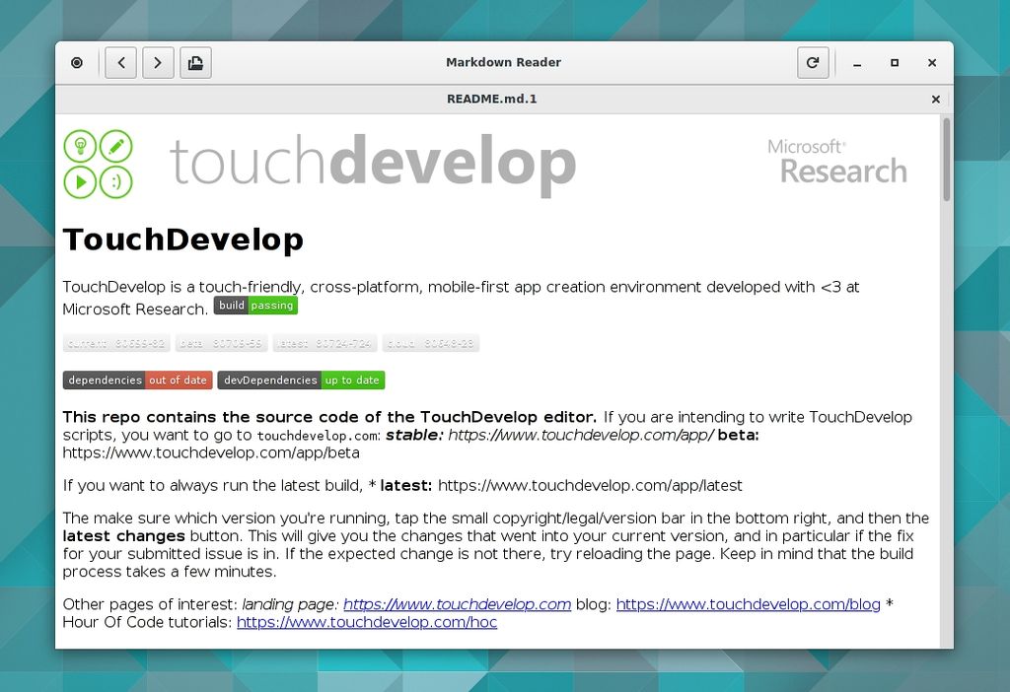Click the app/beta URL text
The height and width of the screenshot is (692, 1010).
(x=211, y=452)
